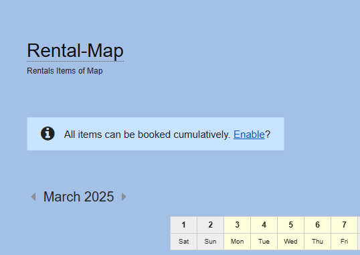Click the Tue weekday cell

[264, 242]
